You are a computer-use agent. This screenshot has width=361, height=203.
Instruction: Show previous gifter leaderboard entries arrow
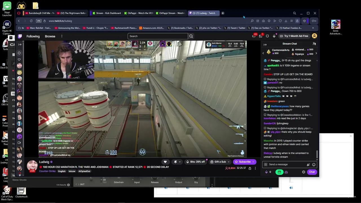tap(263, 53)
